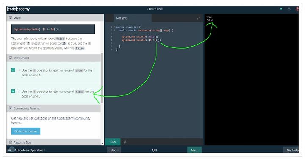
Task: Select the Not.java editor tab
Action: [132, 18]
